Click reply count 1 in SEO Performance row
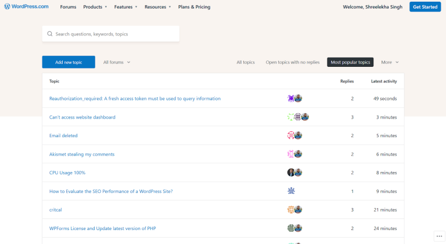Screen dimensions: 446x244 [352, 191]
